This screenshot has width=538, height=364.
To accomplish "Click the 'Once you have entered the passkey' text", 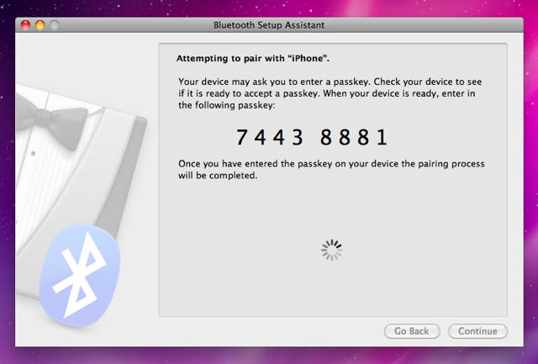I will coord(331,170).
